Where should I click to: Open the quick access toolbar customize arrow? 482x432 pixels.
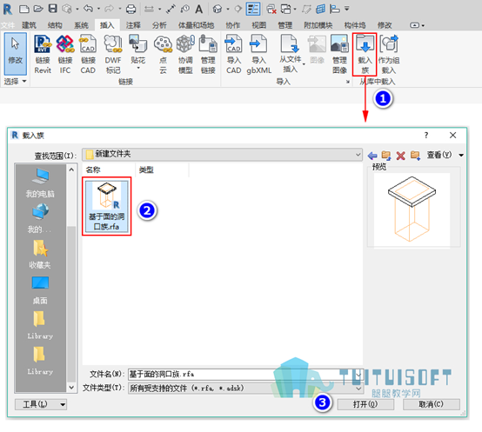[x=347, y=9]
